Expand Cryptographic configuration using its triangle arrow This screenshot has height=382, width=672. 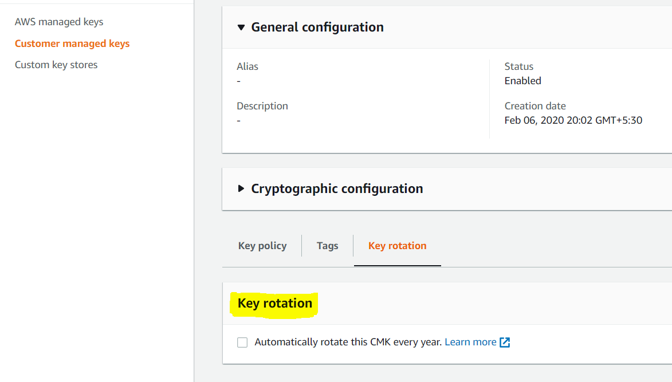241,189
